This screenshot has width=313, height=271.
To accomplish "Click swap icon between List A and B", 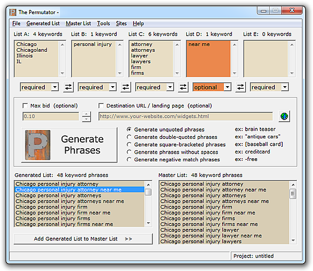I will [69, 87].
